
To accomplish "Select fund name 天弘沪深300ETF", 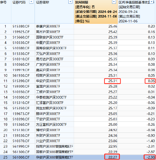I will (48, 54).
